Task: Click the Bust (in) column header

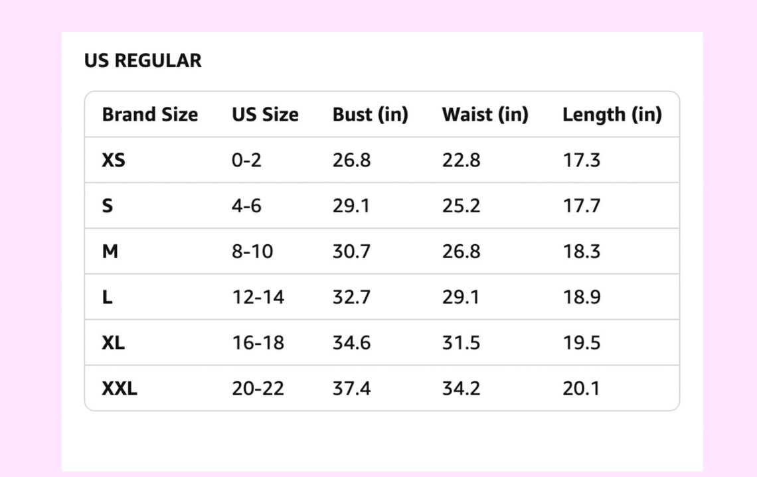Action: (371, 115)
